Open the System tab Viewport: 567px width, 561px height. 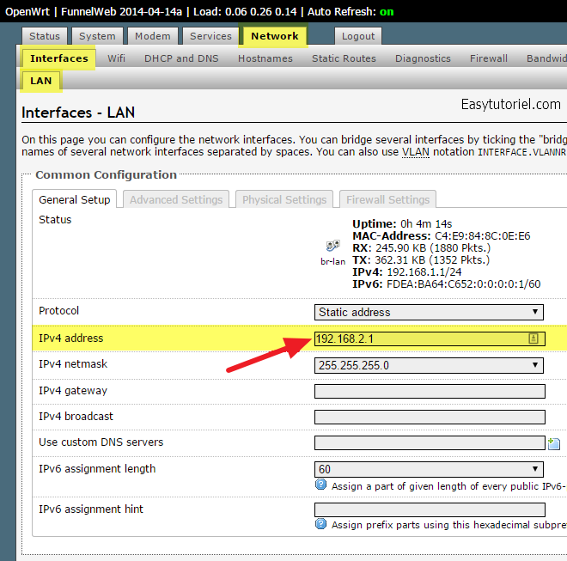[x=97, y=36]
